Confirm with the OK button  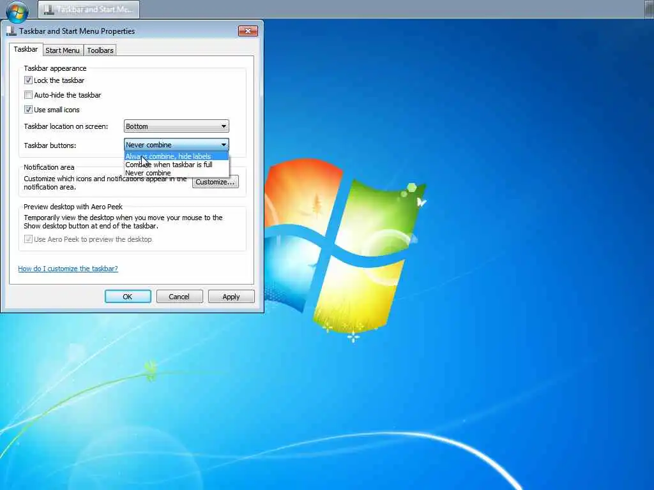128,297
